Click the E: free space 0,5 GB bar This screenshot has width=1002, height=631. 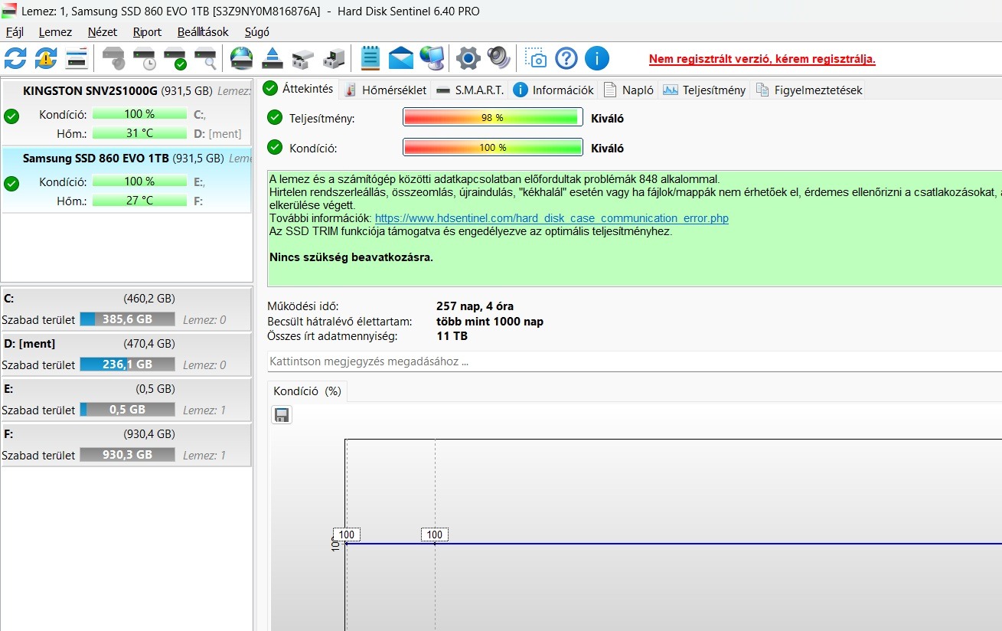(x=127, y=410)
